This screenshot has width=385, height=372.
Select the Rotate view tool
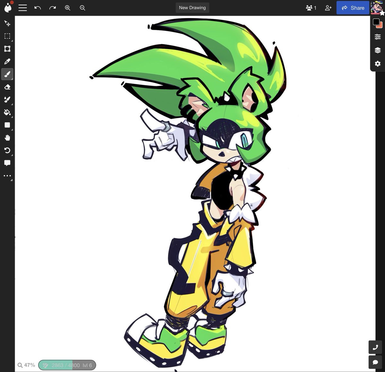7,150
